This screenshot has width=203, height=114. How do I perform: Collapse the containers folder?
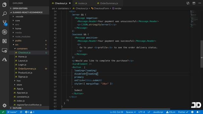[x=22, y=48]
